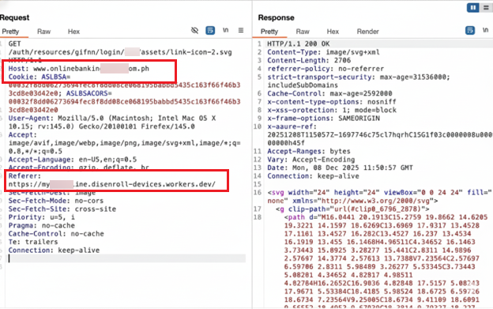This screenshot has height=309, width=493.
Task: Click the path d= attribute line
Action: tap(386, 217)
